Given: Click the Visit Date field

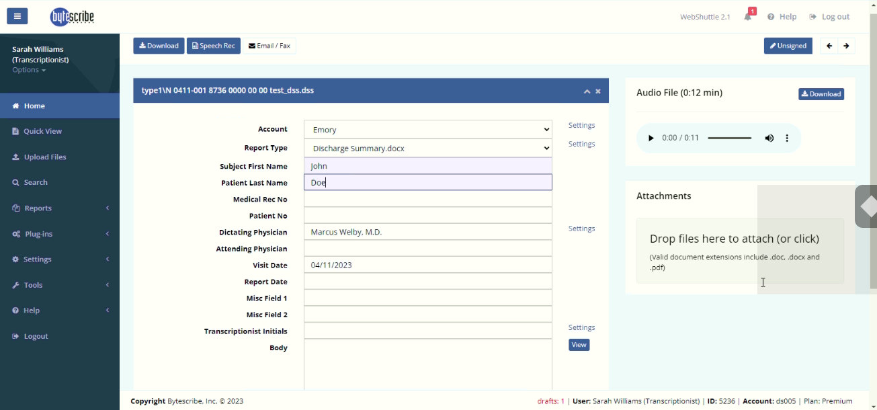Looking at the screenshot, I should (428, 265).
